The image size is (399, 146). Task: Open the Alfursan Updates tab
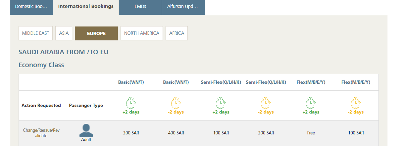(x=183, y=7)
